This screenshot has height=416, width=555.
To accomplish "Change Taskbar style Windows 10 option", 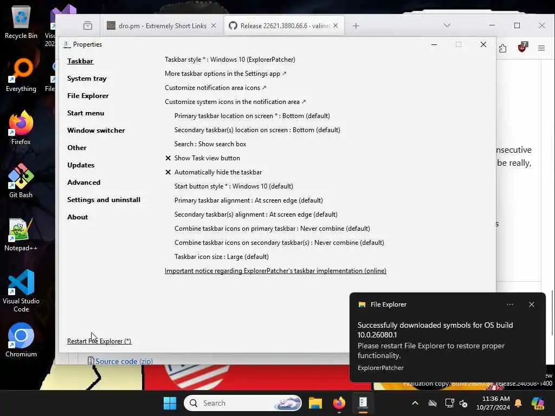I will (230, 60).
